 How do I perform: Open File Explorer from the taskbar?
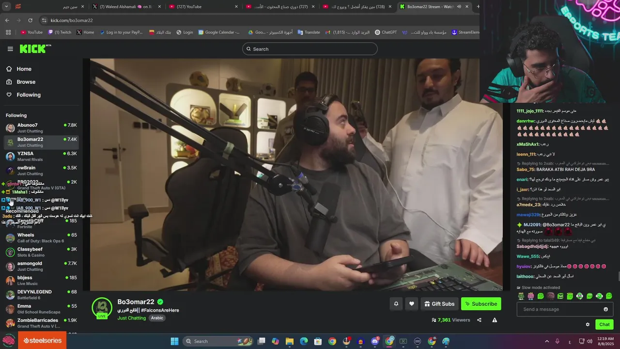pyautogui.click(x=289, y=341)
